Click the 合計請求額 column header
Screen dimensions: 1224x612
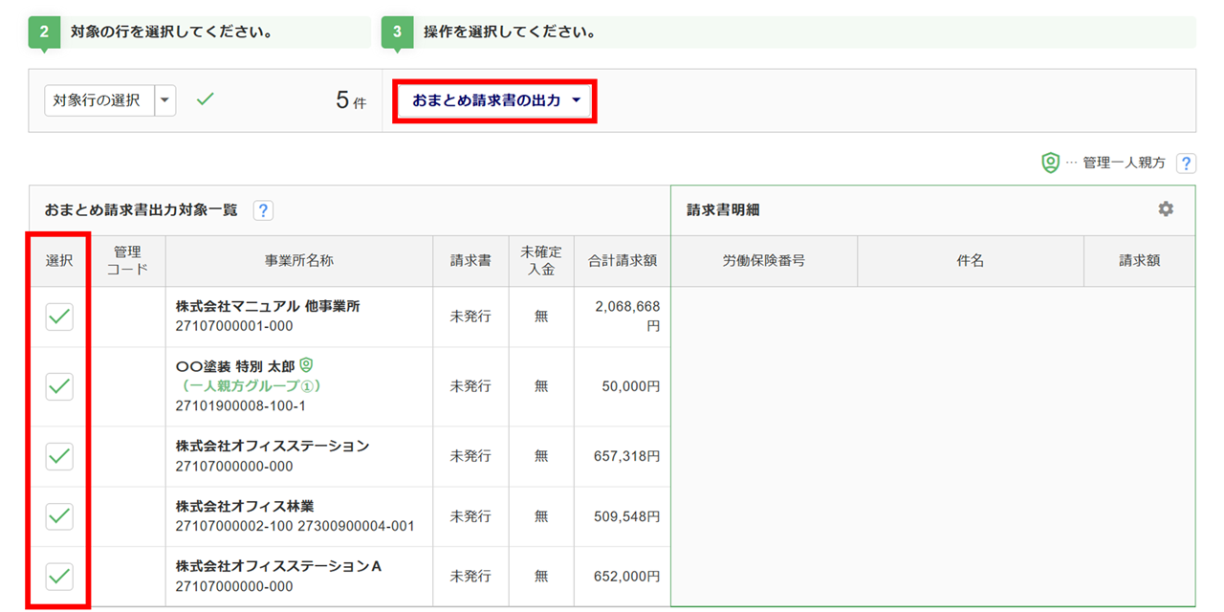pyautogui.click(x=622, y=261)
